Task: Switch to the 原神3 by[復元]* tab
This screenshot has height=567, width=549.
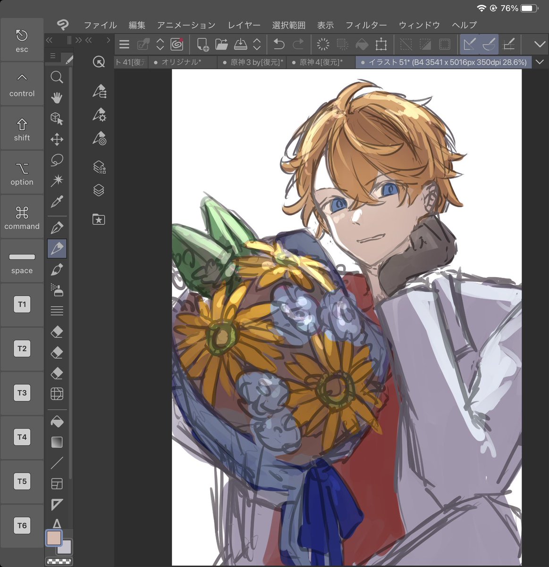Action: click(x=252, y=62)
